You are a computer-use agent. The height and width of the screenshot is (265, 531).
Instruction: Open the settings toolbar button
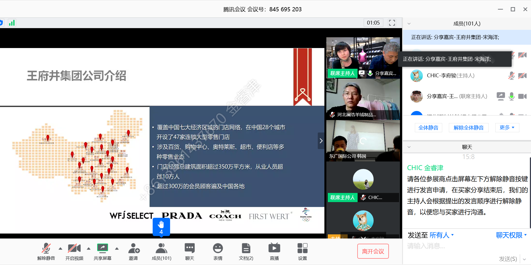303,251
